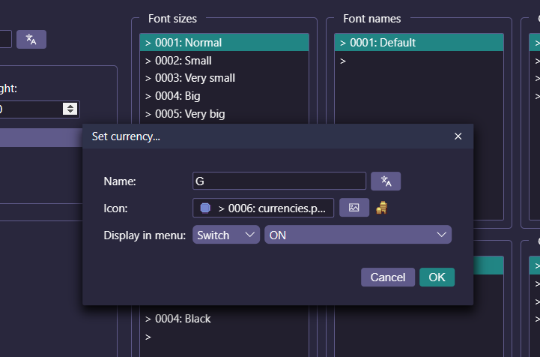Click the gold coins icon preview
This screenshot has width=540, height=357.
381,208
